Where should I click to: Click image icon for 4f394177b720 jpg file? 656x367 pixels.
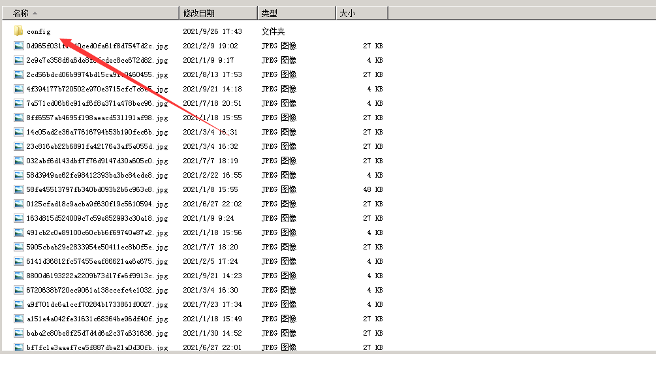19,89
